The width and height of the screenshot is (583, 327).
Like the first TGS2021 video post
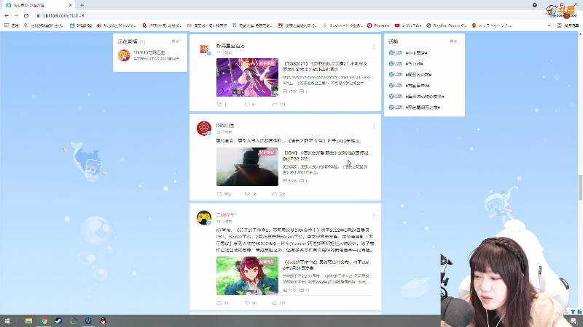278,105
